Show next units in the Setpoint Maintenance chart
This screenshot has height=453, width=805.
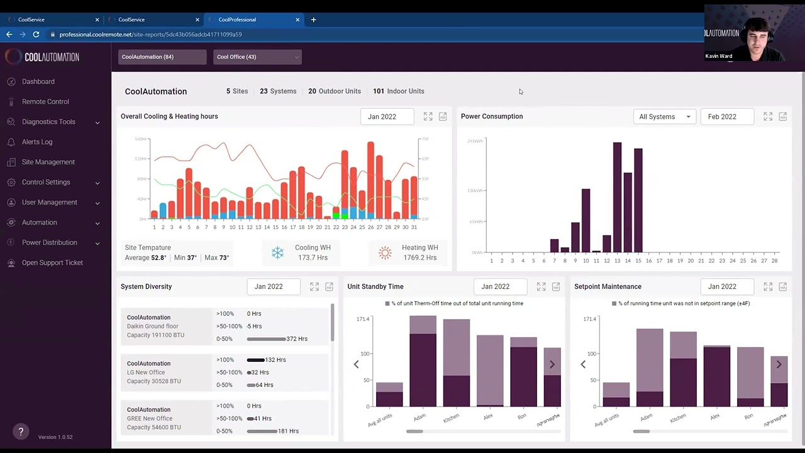click(x=779, y=364)
